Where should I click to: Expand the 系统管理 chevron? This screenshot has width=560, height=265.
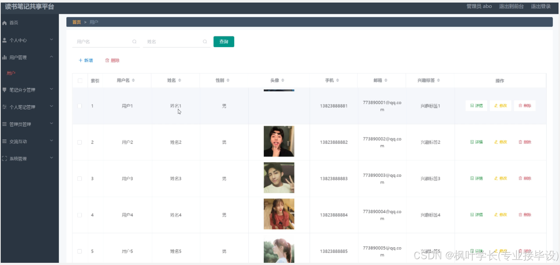(51, 158)
